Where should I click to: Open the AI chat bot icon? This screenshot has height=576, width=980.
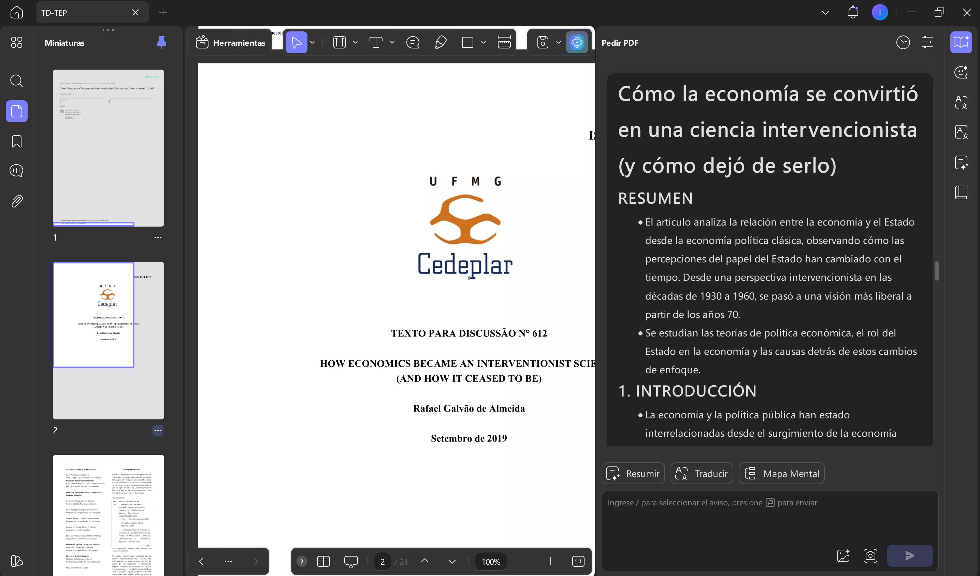(961, 72)
